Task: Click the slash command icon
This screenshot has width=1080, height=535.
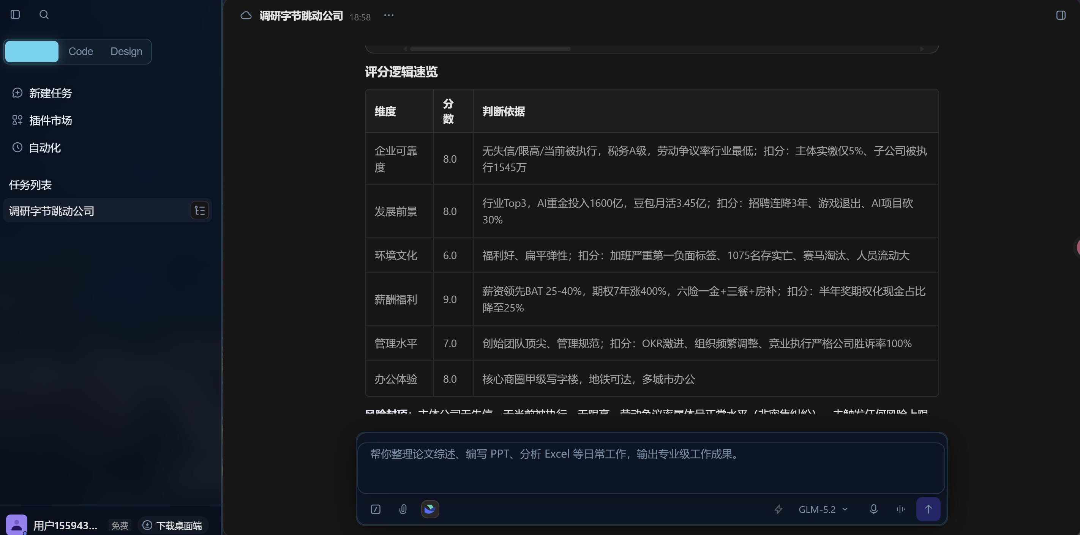Action: click(376, 510)
